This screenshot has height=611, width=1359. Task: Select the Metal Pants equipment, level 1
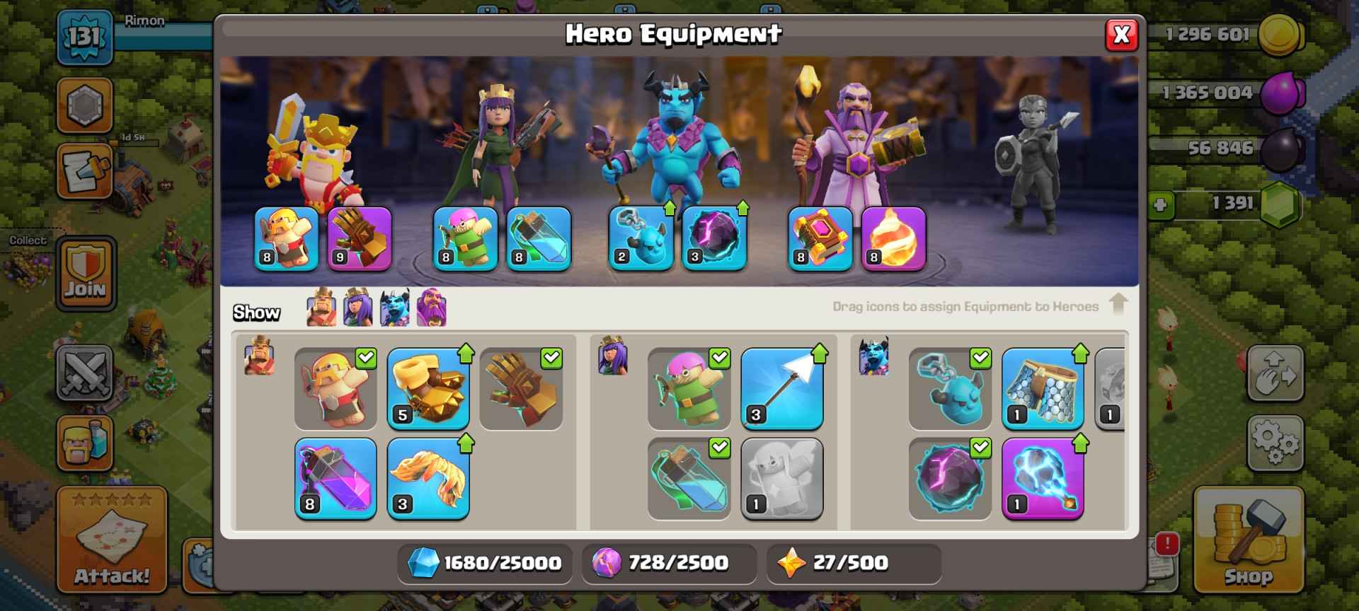(x=1043, y=388)
